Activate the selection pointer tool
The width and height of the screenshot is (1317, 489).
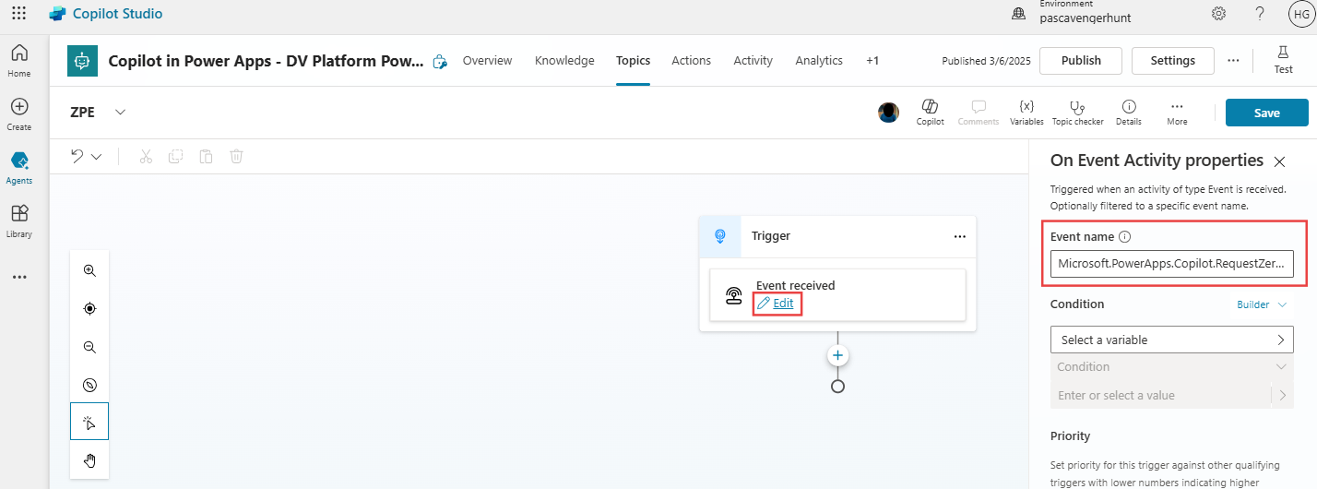(x=89, y=422)
